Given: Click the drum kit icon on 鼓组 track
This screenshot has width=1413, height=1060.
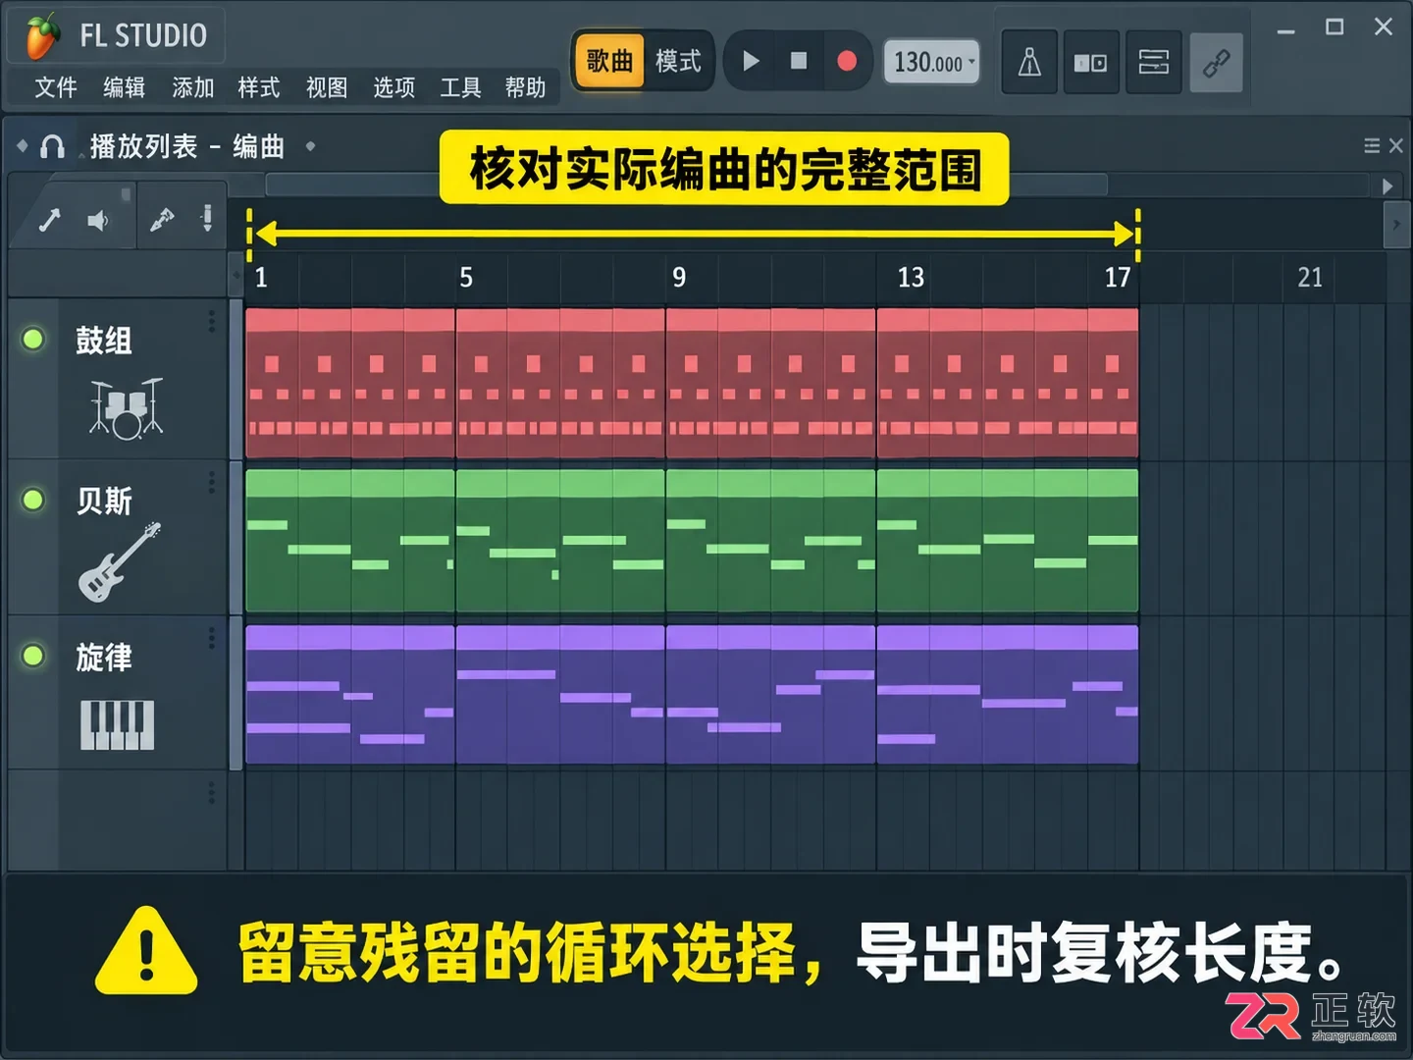Looking at the screenshot, I should click(126, 407).
